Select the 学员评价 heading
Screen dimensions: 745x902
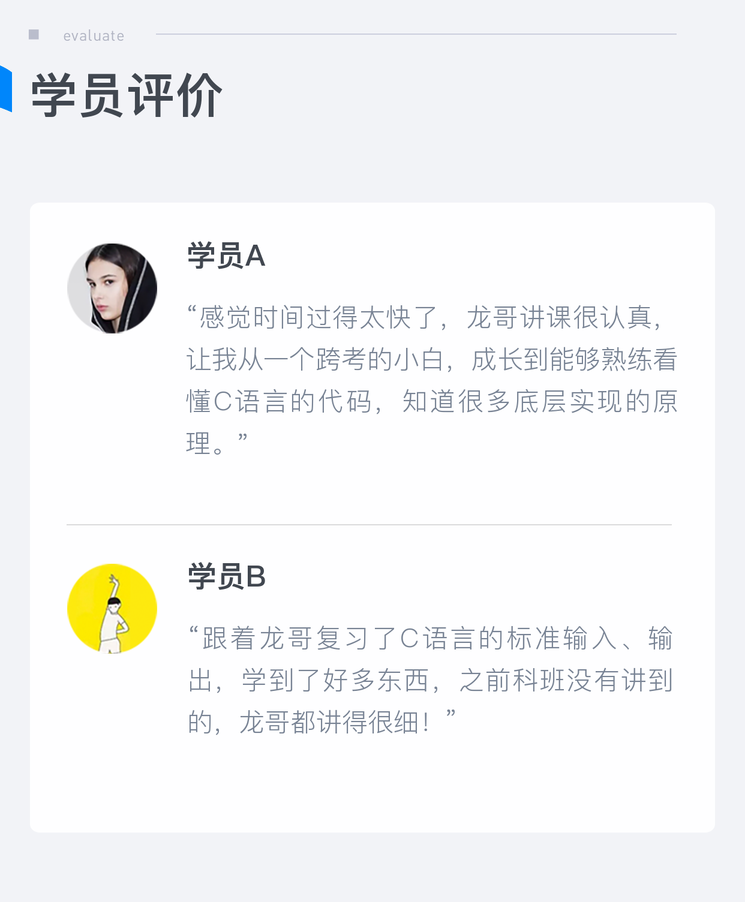[127, 95]
